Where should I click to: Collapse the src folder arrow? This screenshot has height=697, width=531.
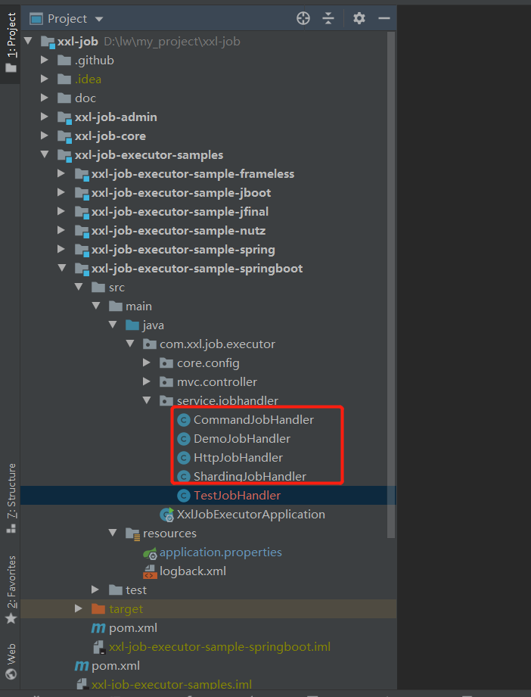[x=79, y=287]
